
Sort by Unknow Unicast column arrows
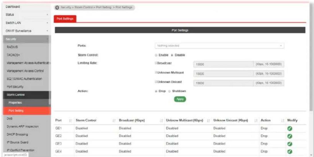pos(256,121)
